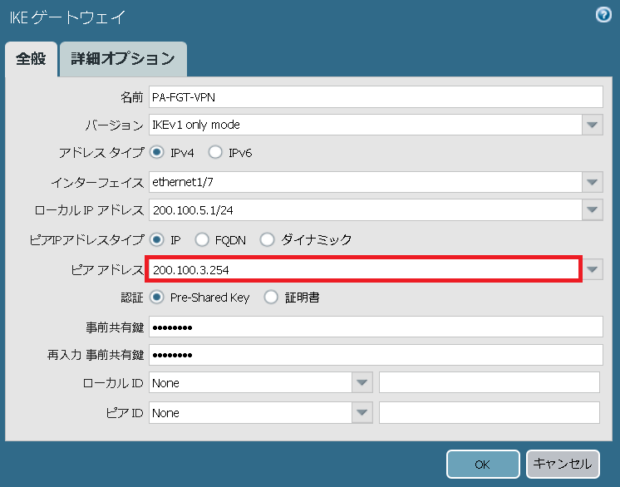Open the ピア アドレス dropdown arrow

592,269
